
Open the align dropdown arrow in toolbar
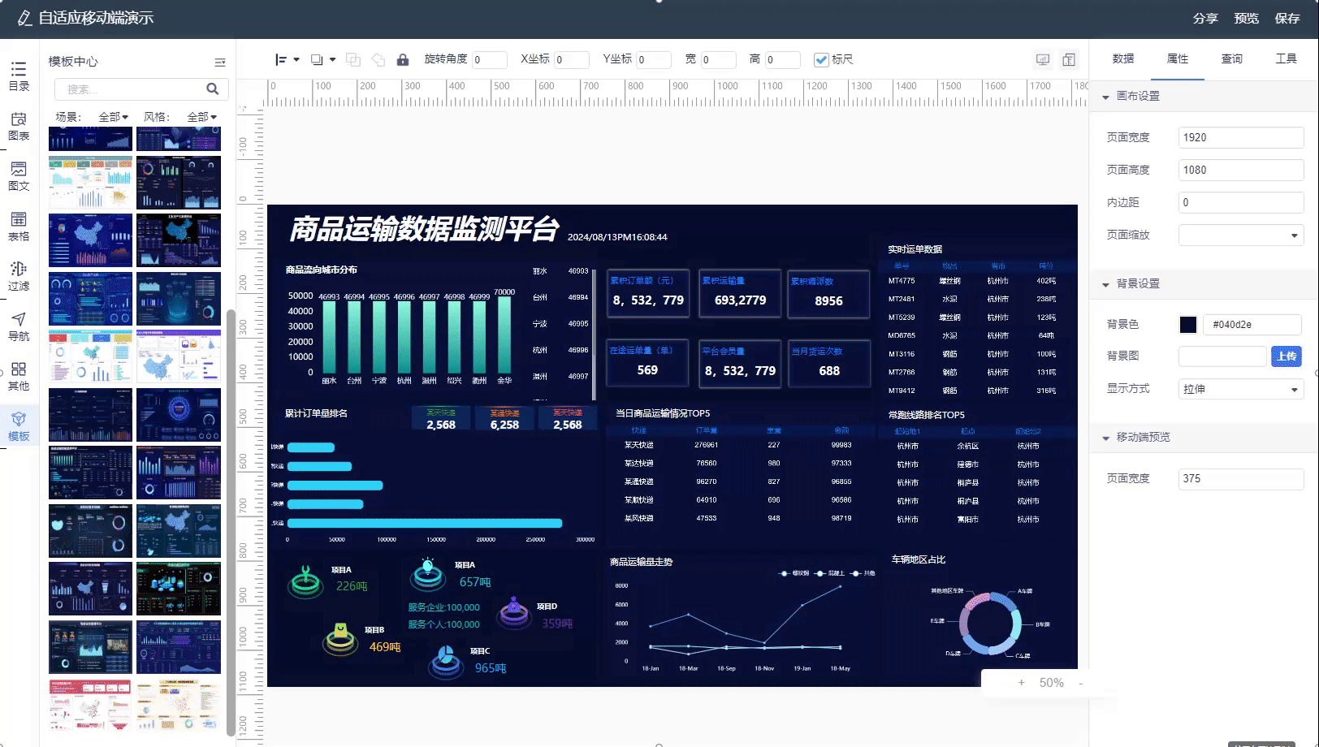point(296,59)
